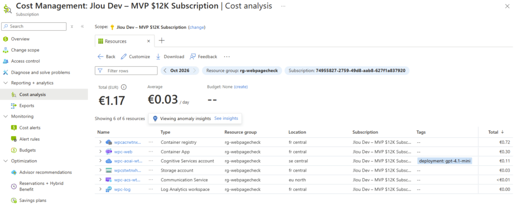This screenshot has width=517, height=206.
Task: Open the Alert rules icon
Action: click(x=14, y=139)
